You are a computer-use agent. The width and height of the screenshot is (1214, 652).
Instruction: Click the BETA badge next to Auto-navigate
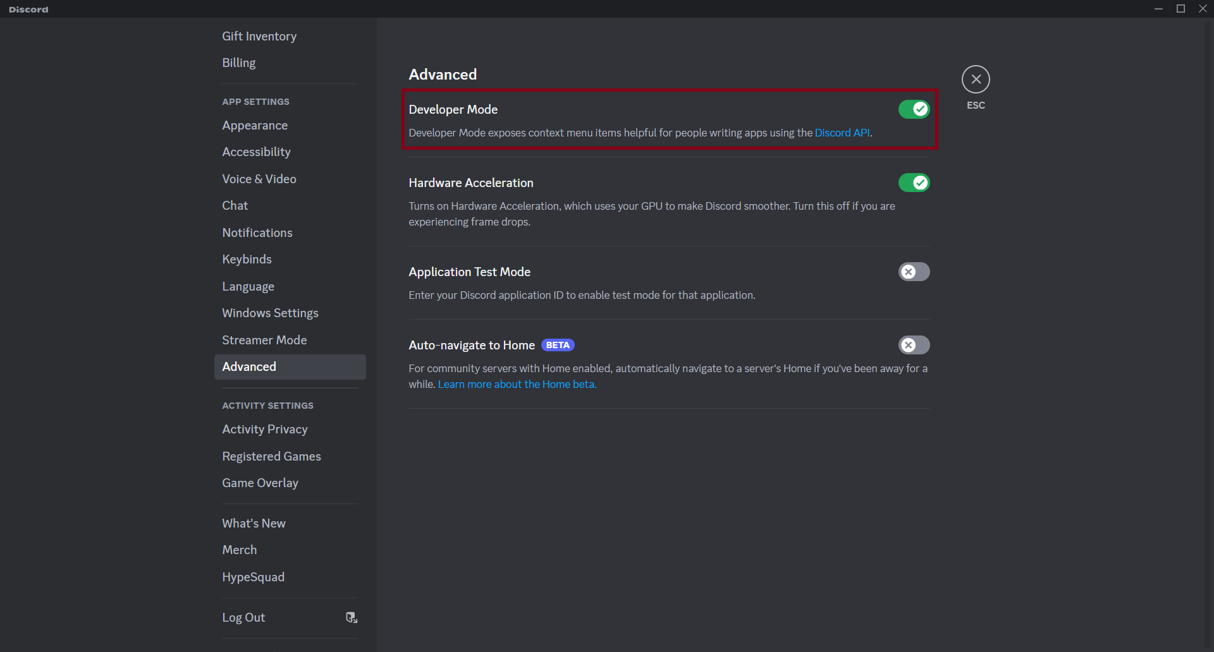click(558, 345)
